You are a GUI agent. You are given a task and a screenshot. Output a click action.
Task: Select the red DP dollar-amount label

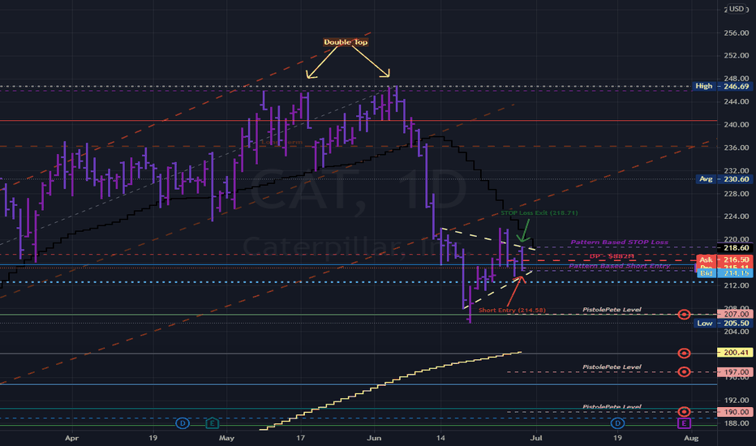[612, 256]
